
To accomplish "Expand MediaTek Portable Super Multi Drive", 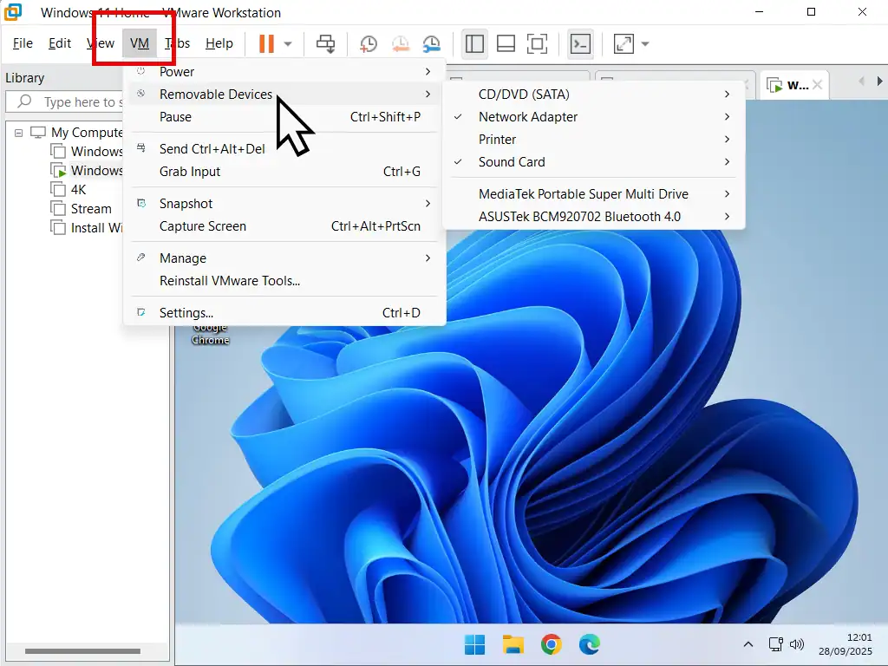I will coord(593,193).
